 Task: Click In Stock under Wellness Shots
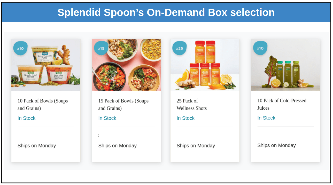point(185,118)
